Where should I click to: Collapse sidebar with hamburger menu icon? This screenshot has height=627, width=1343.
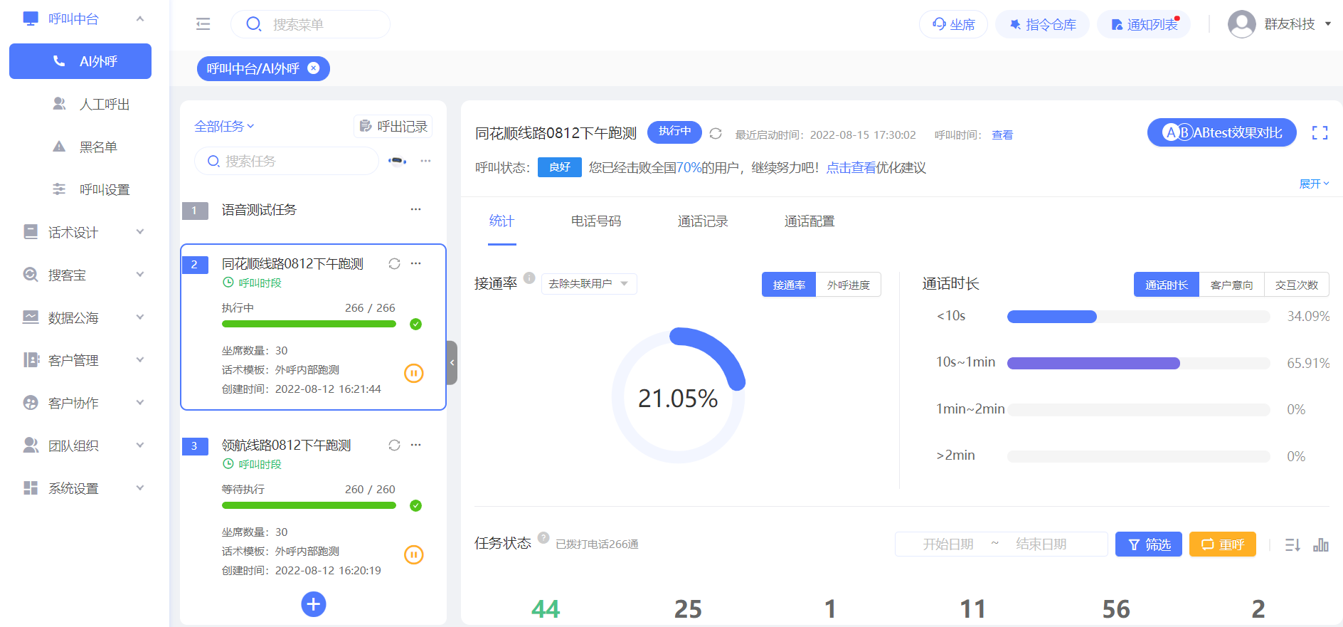coord(203,24)
